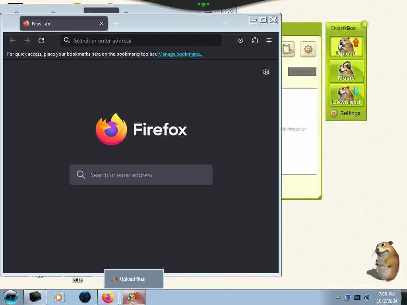The height and width of the screenshot is (305, 407).
Task: Open a new tab with plus button
Action: [116, 24]
